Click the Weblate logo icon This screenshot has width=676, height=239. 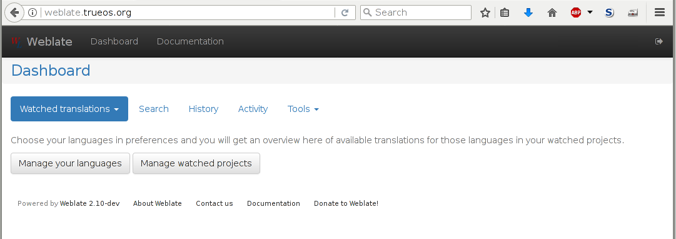[x=16, y=41]
